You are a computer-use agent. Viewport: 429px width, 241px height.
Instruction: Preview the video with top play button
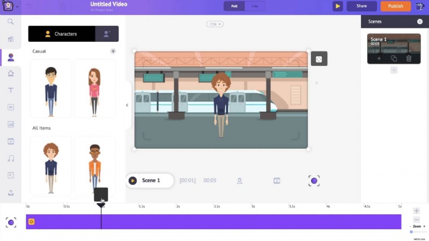pos(338,6)
